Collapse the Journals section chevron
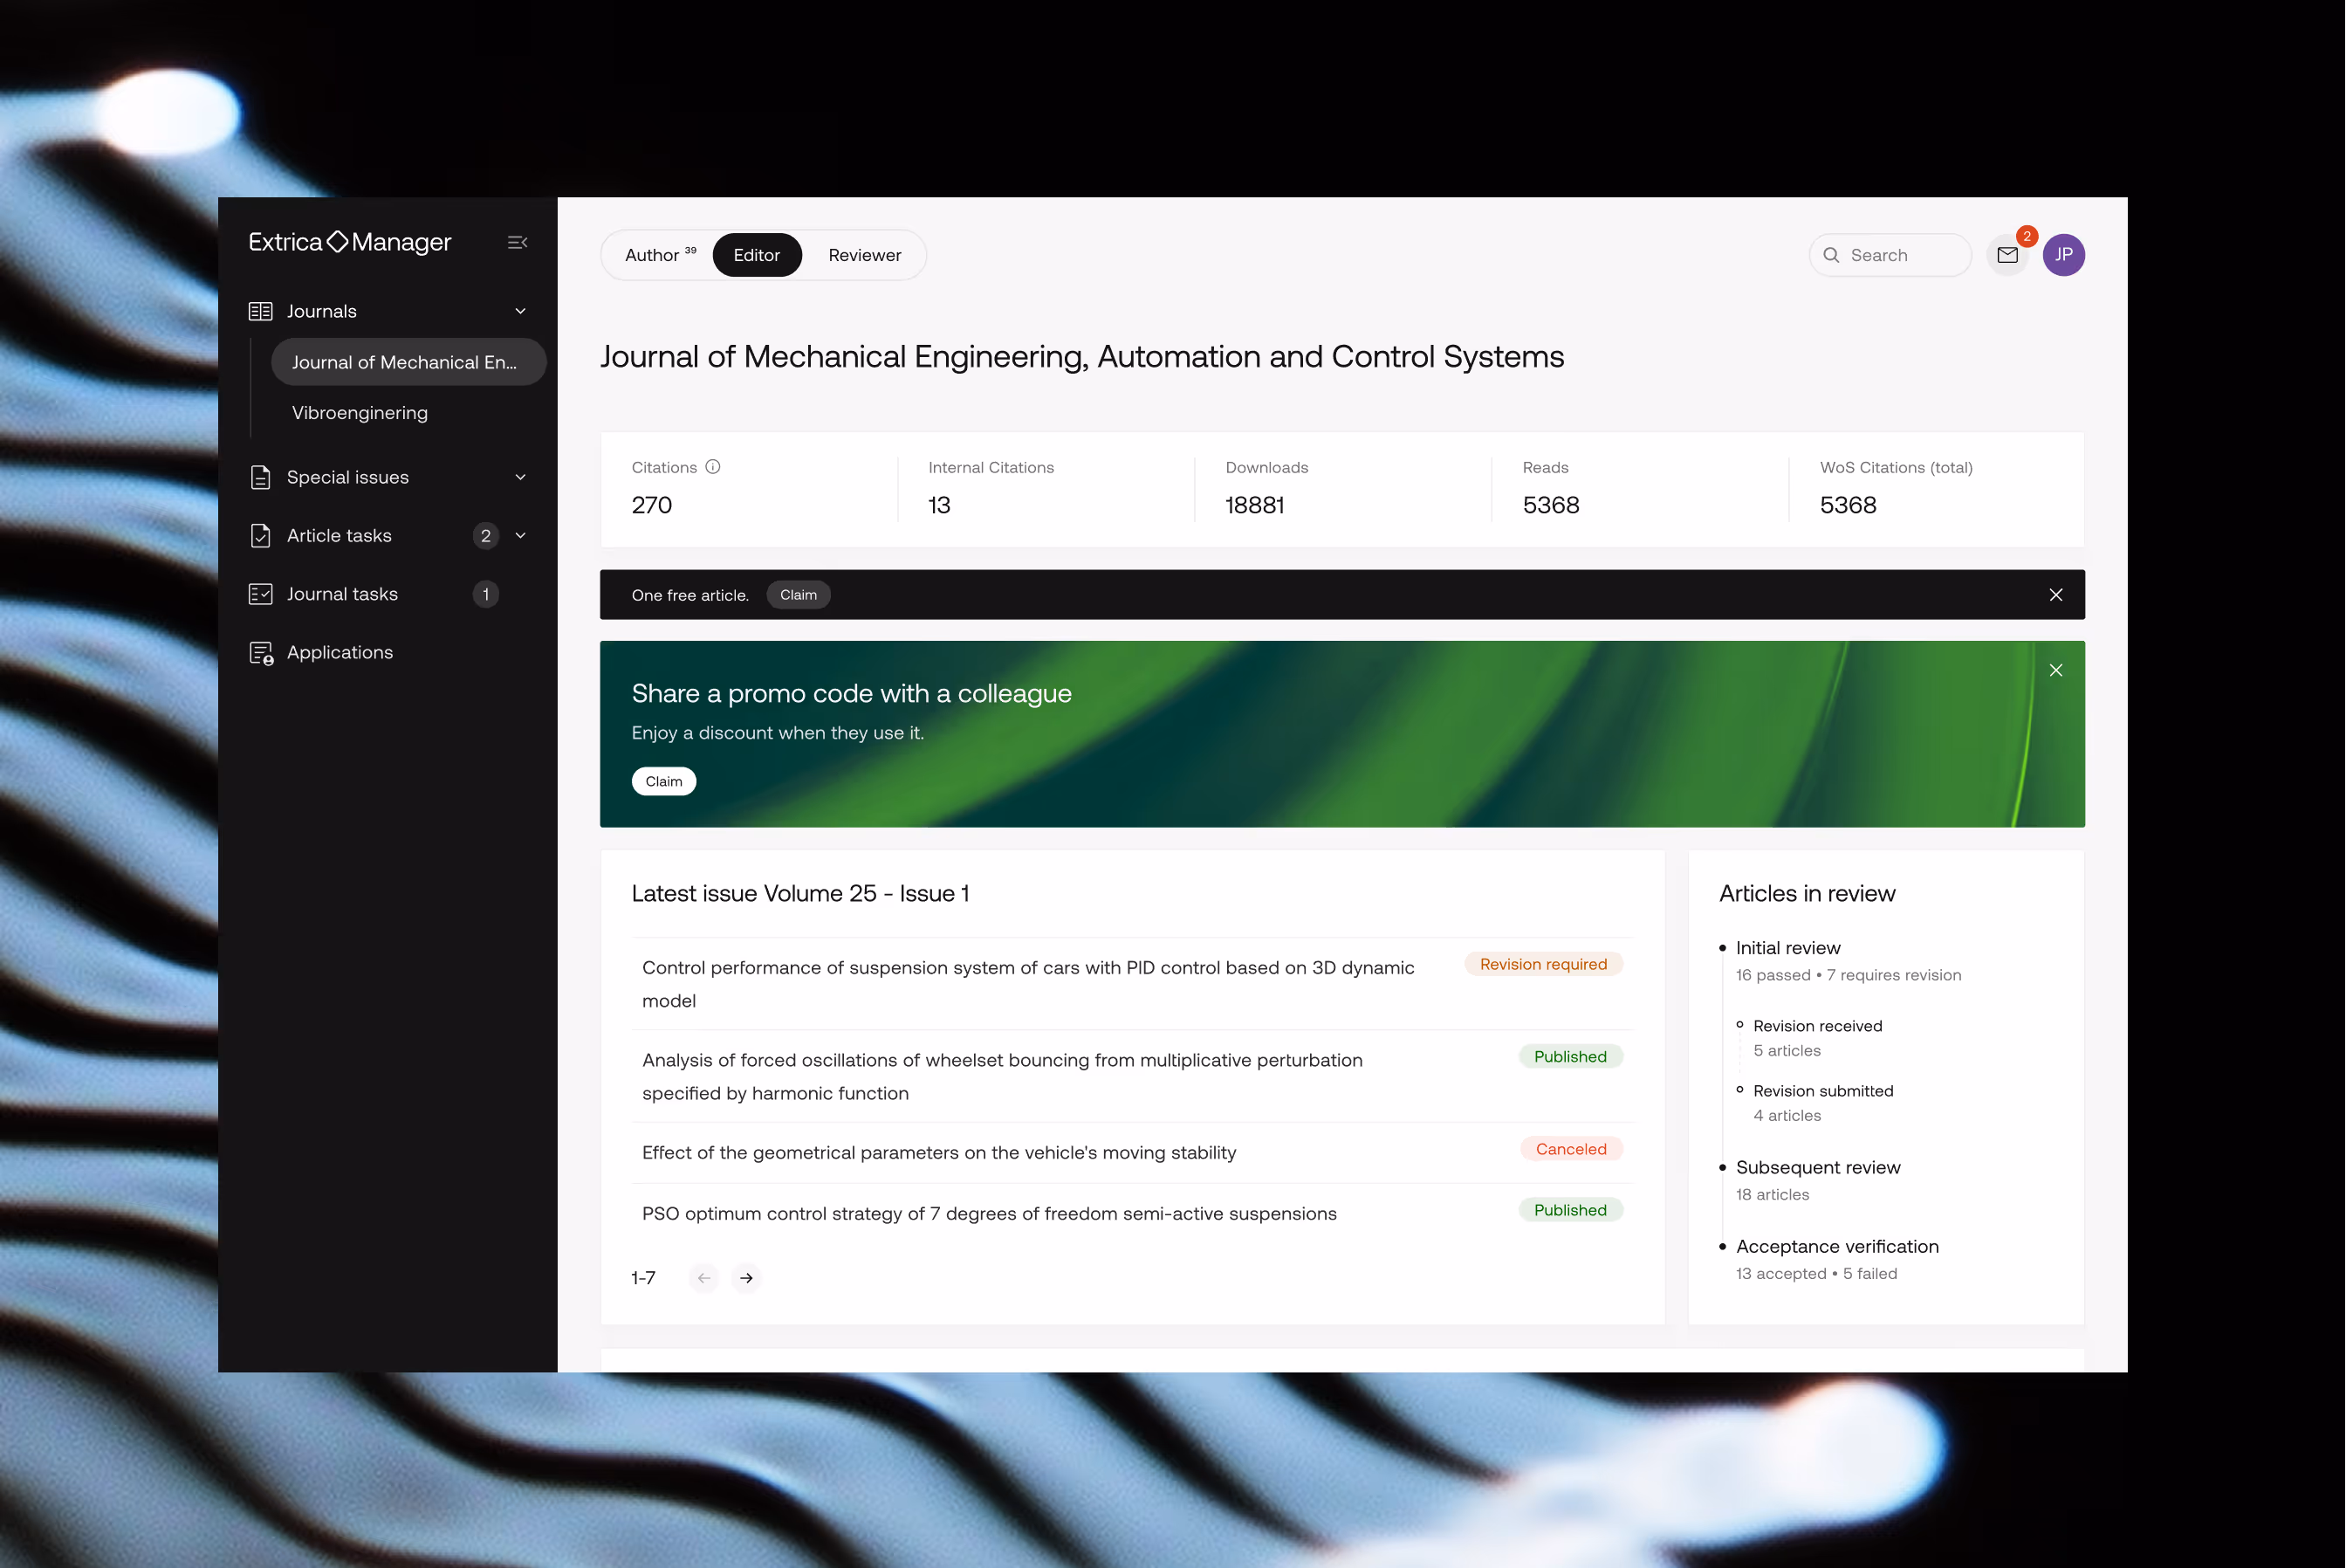The image size is (2346, 1568). 520,311
